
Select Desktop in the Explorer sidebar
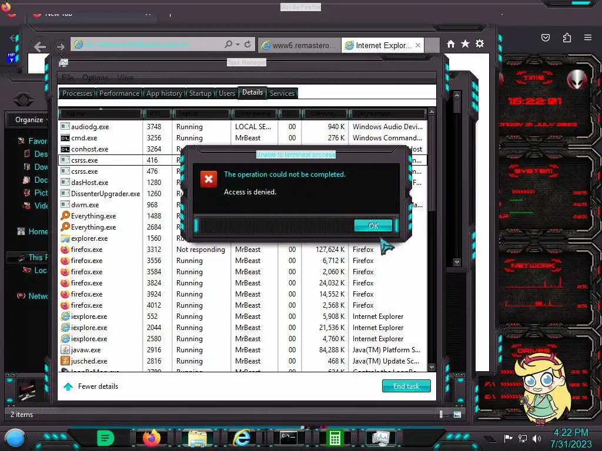point(36,154)
